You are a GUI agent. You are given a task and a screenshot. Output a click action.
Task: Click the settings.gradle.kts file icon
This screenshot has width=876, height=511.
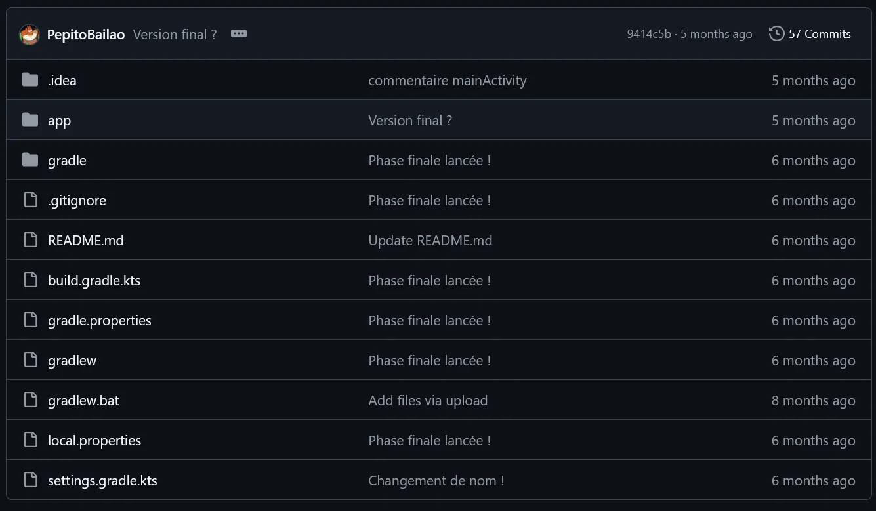coord(30,480)
